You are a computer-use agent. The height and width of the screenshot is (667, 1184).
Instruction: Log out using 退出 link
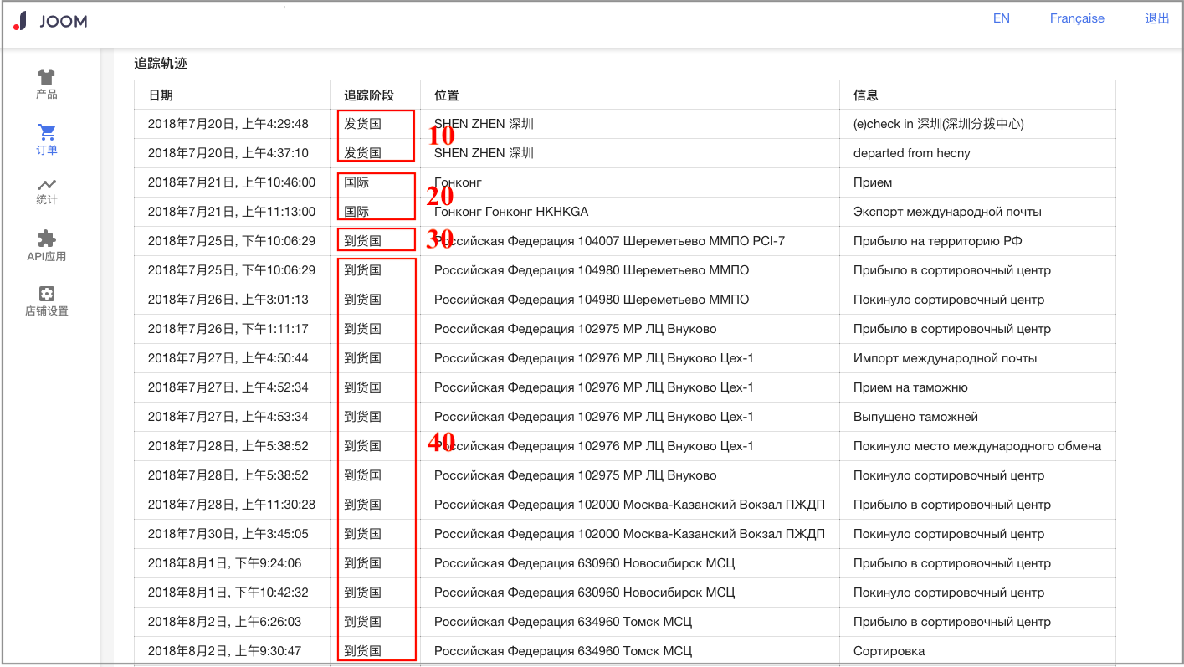pyautogui.click(x=1156, y=18)
